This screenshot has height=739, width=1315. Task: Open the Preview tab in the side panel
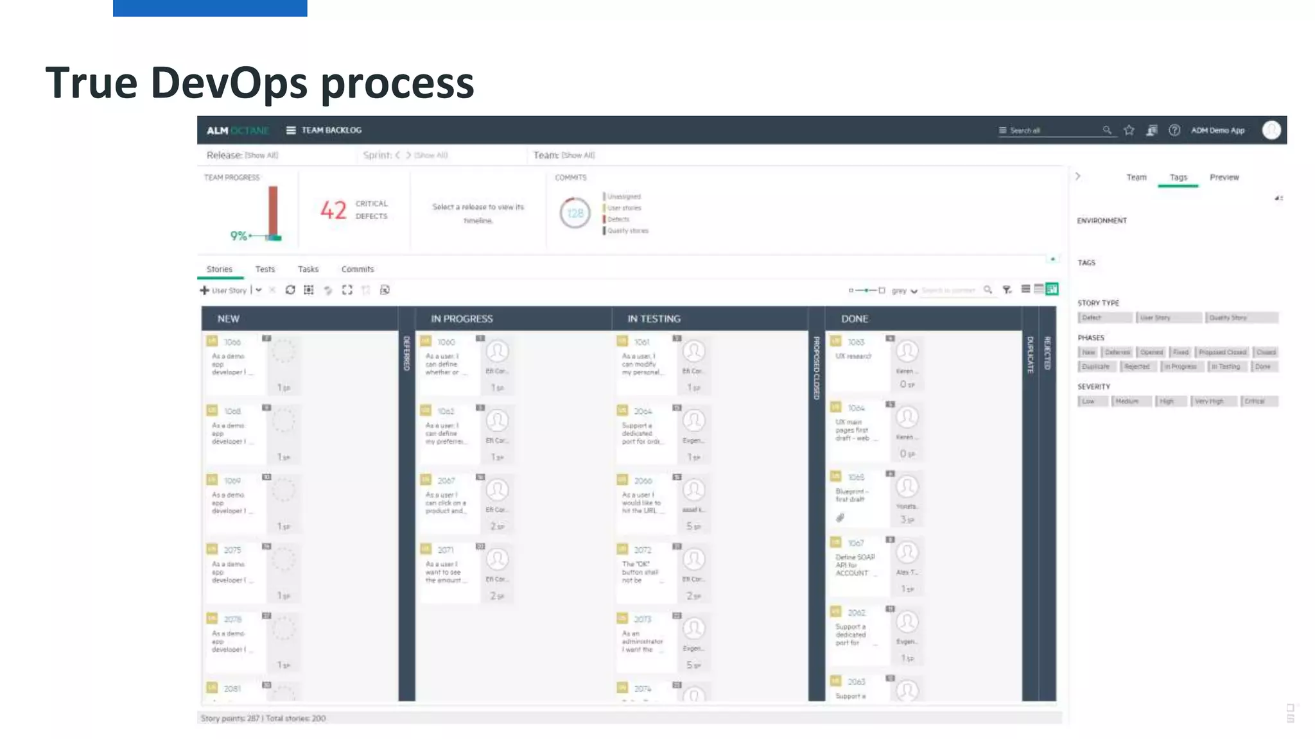(1224, 177)
